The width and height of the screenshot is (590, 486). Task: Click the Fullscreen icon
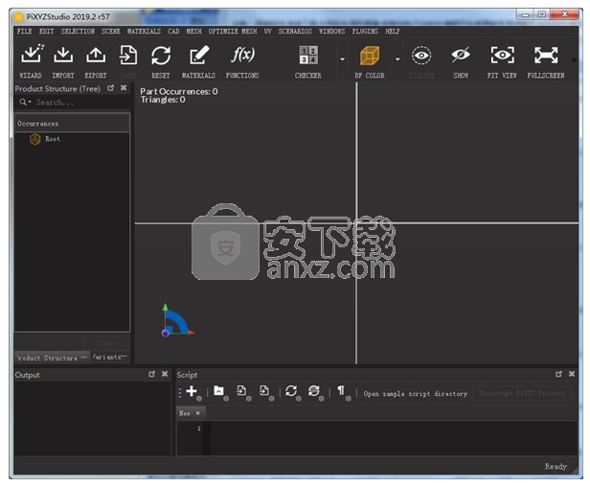point(546,55)
